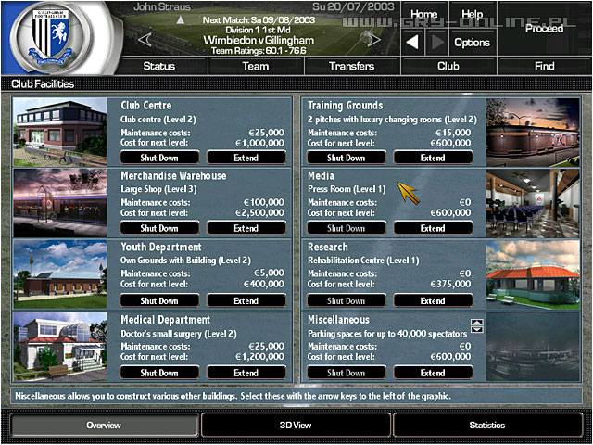593x445 pixels.
Task: Extend the Research rehabilitation centre
Action: [x=433, y=300]
